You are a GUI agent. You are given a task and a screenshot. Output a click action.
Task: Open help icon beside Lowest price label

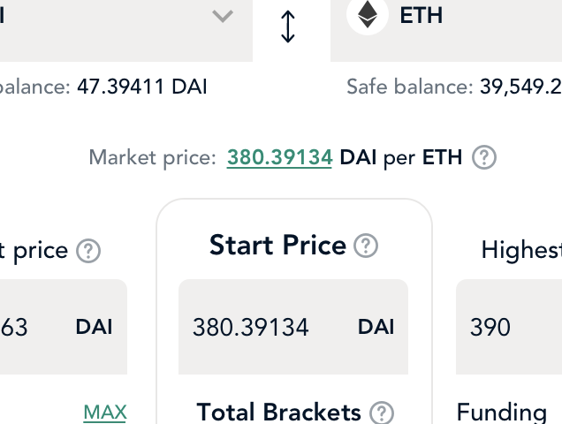click(x=88, y=251)
